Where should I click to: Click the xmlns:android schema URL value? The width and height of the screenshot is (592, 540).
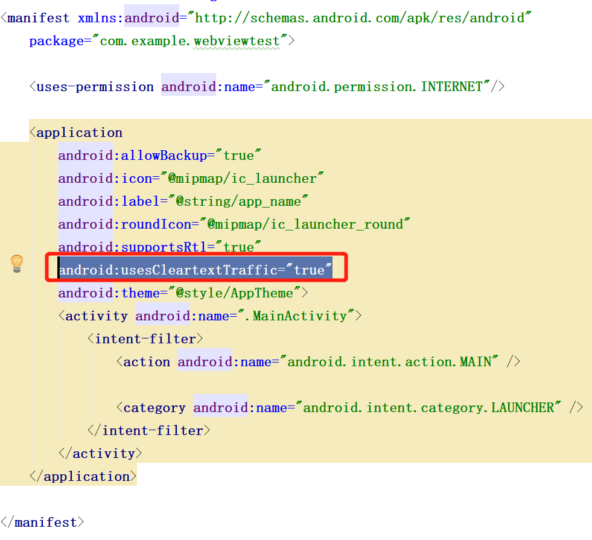pyautogui.click(x=360, y=18)
